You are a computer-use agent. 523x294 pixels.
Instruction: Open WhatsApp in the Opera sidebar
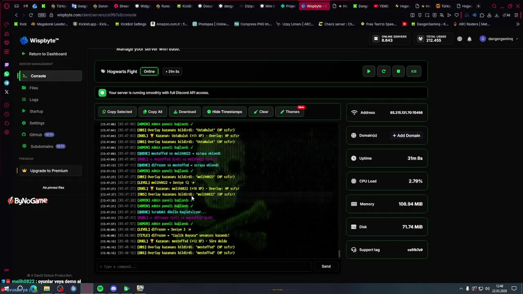click(7, 74)
